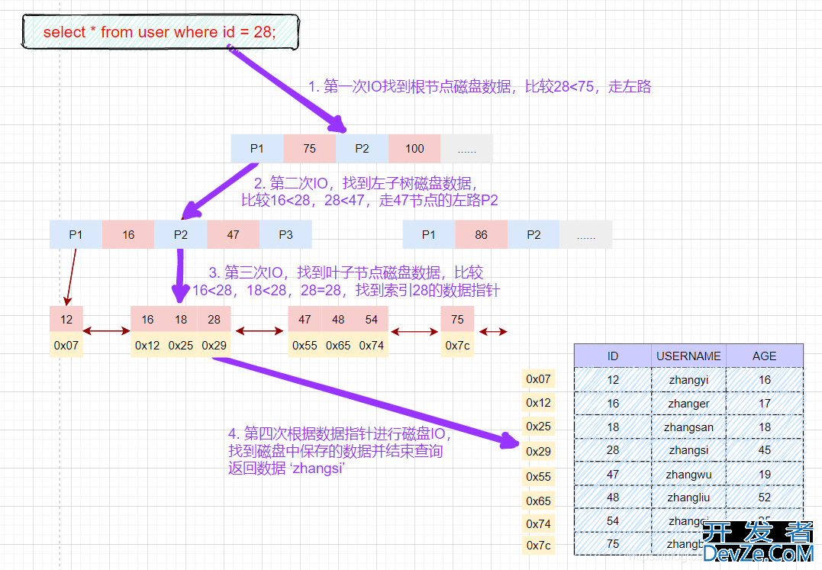Click the USERNAME column header

point(689,356)
